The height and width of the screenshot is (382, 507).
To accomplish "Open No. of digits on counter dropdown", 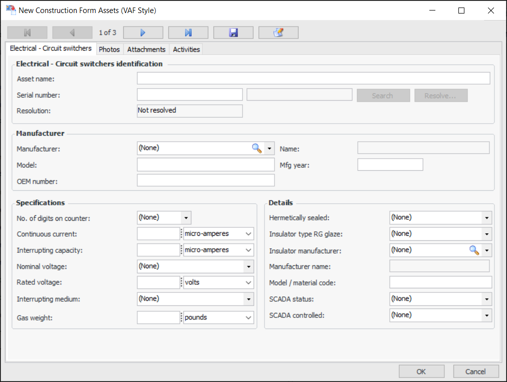I will [186, 218].
